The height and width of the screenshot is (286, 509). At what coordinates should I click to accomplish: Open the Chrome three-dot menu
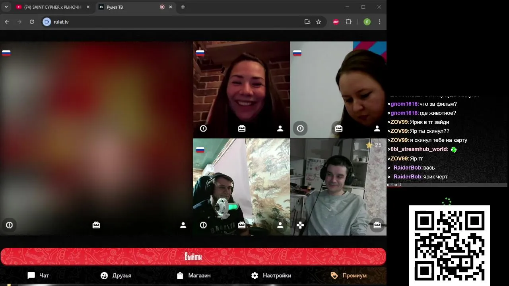(x=380, y=22)
